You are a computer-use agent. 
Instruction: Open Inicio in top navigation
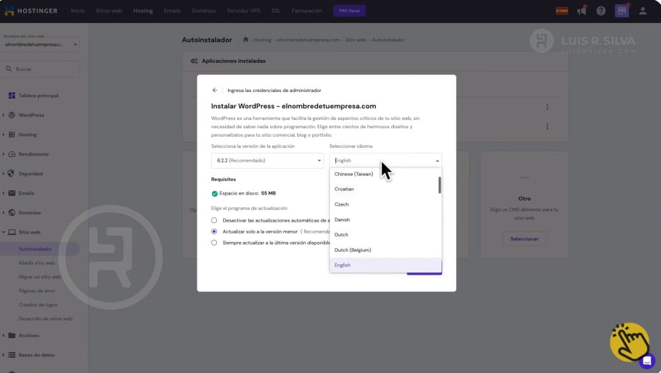coord(77,10)
